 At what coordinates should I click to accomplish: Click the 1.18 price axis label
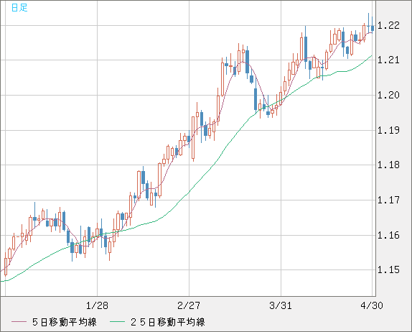(388, 165)
